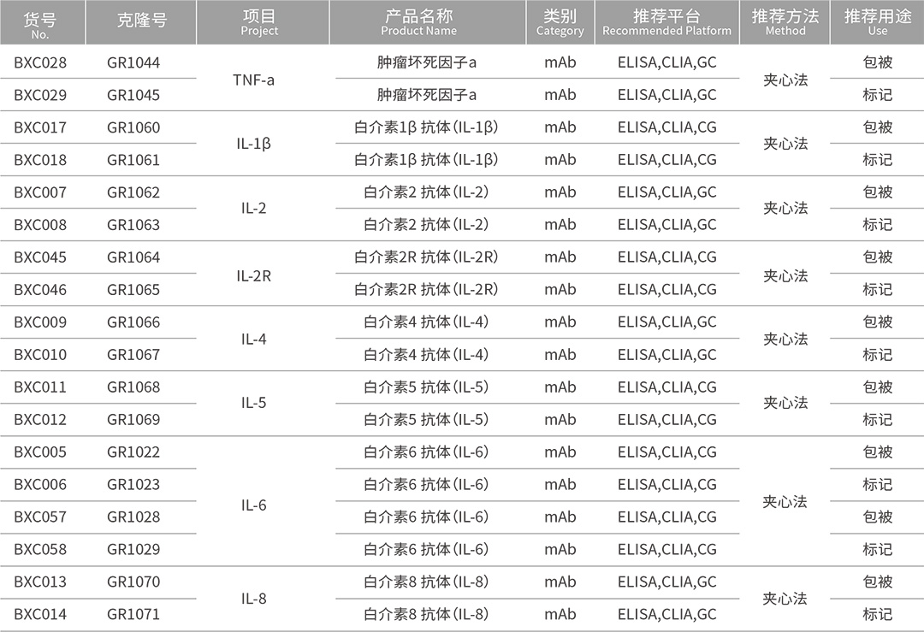Select the 推荐平台 Recommended Platform header
924x632 pixels.
click(x=666, y=22)
